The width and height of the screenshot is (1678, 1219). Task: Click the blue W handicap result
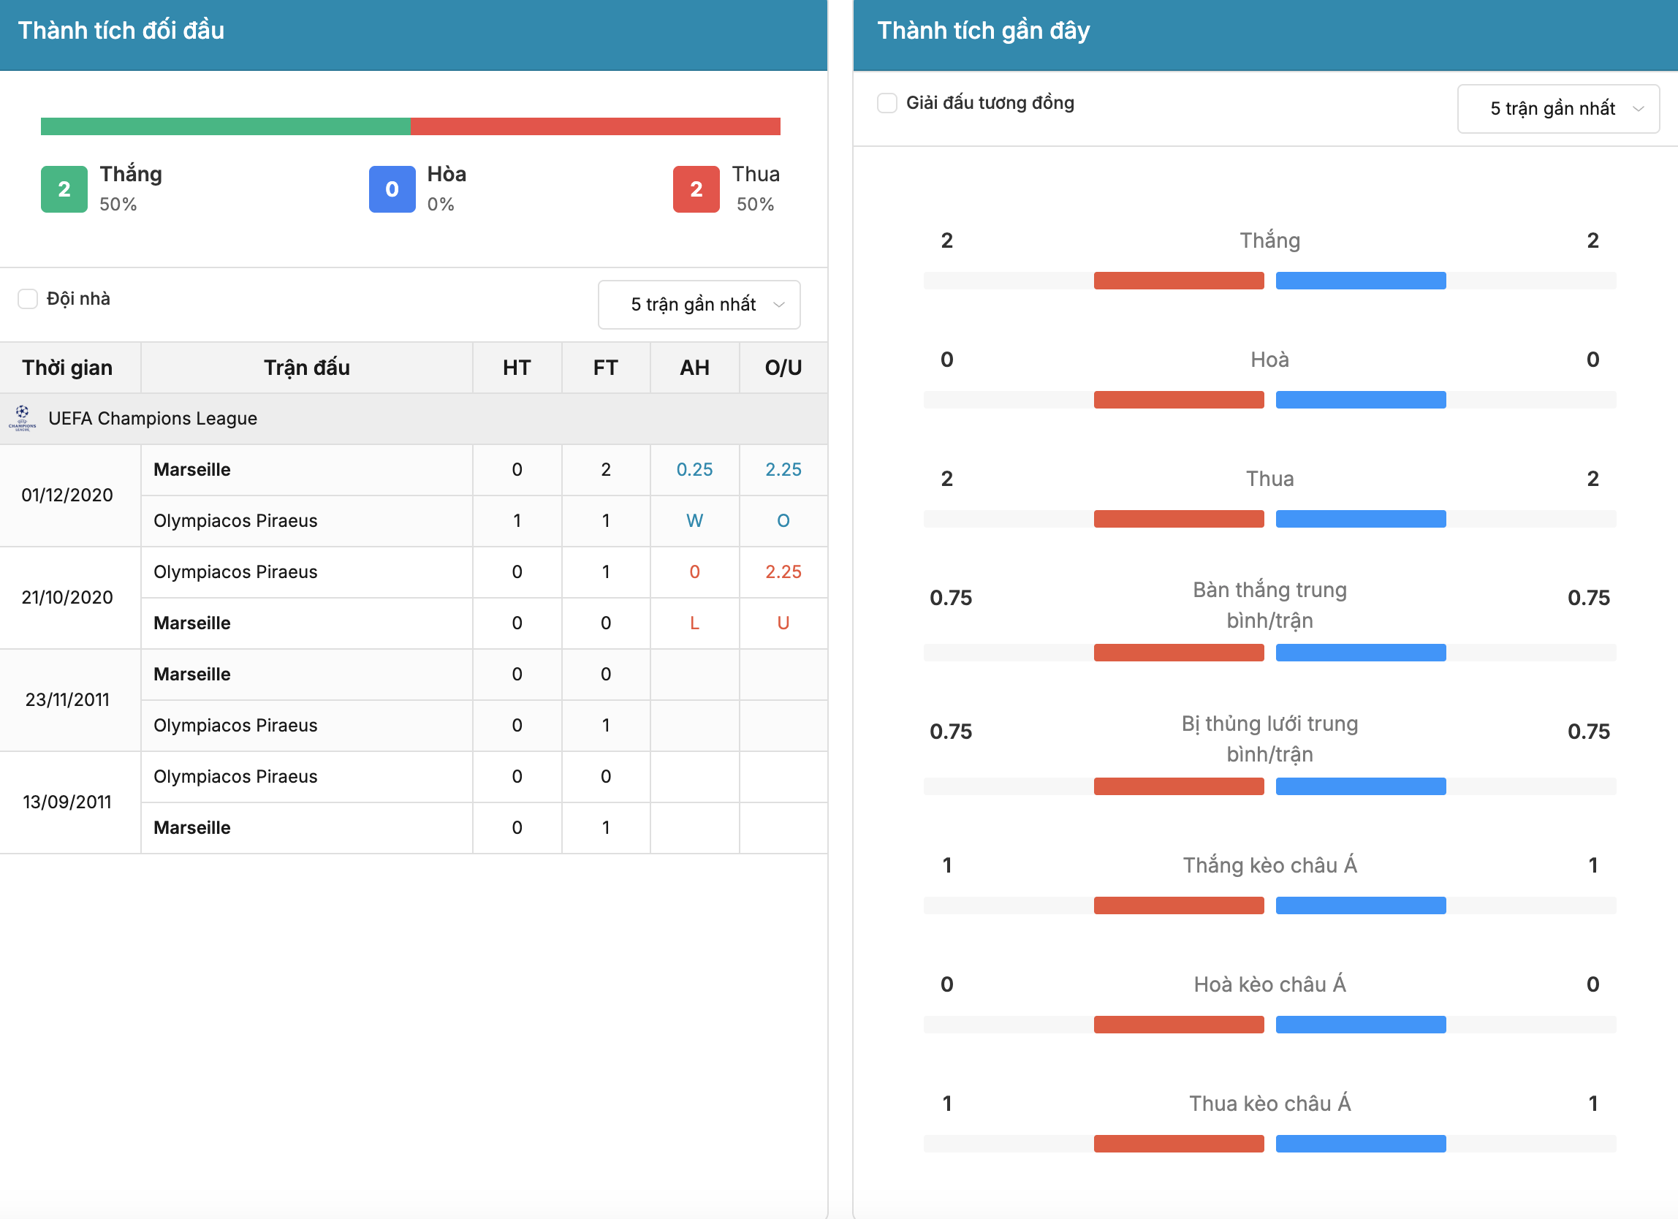click(x=695, y=521)
